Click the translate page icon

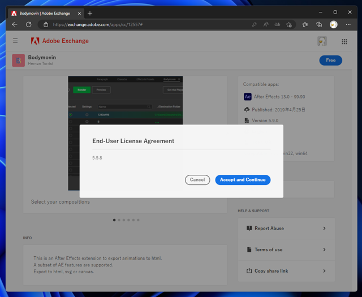(x=277, y=24)
